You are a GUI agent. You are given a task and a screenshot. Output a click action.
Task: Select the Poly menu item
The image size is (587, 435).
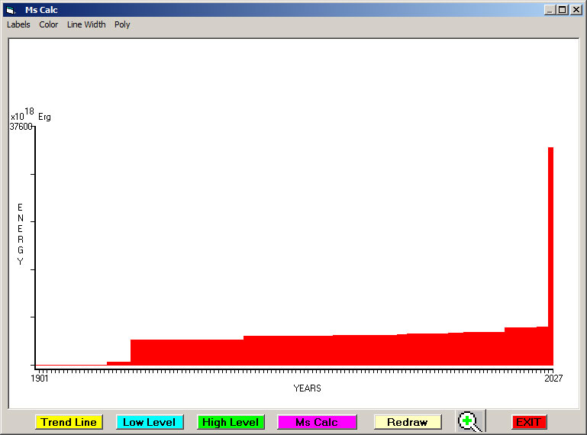[x=122, y=24]
